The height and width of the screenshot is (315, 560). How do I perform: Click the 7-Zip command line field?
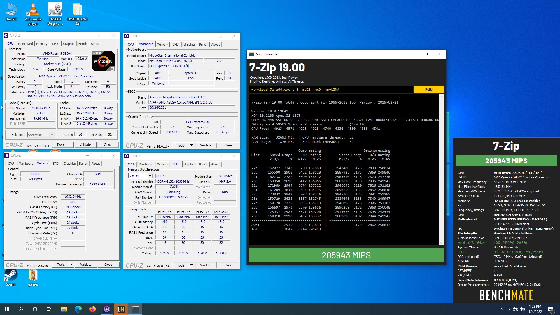coord(331,90)
